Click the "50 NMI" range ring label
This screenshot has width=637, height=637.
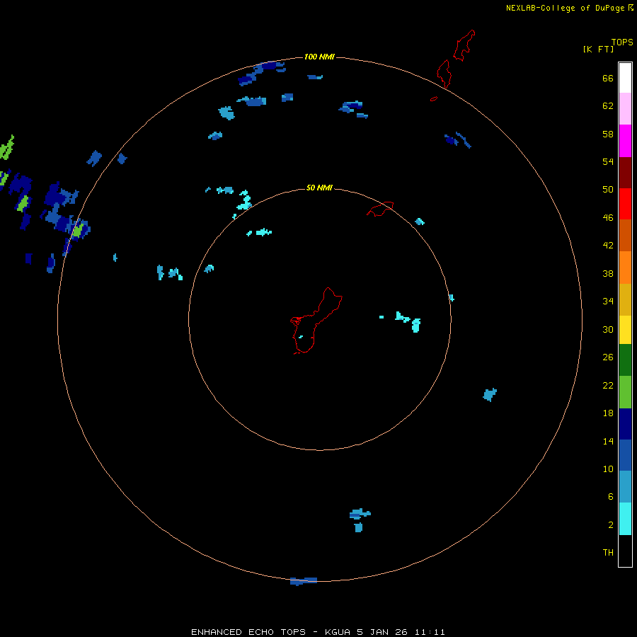click(319, 188)
